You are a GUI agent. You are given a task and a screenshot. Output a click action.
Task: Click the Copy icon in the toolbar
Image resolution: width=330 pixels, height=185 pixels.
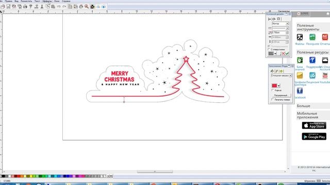click(x=47, y=7)
